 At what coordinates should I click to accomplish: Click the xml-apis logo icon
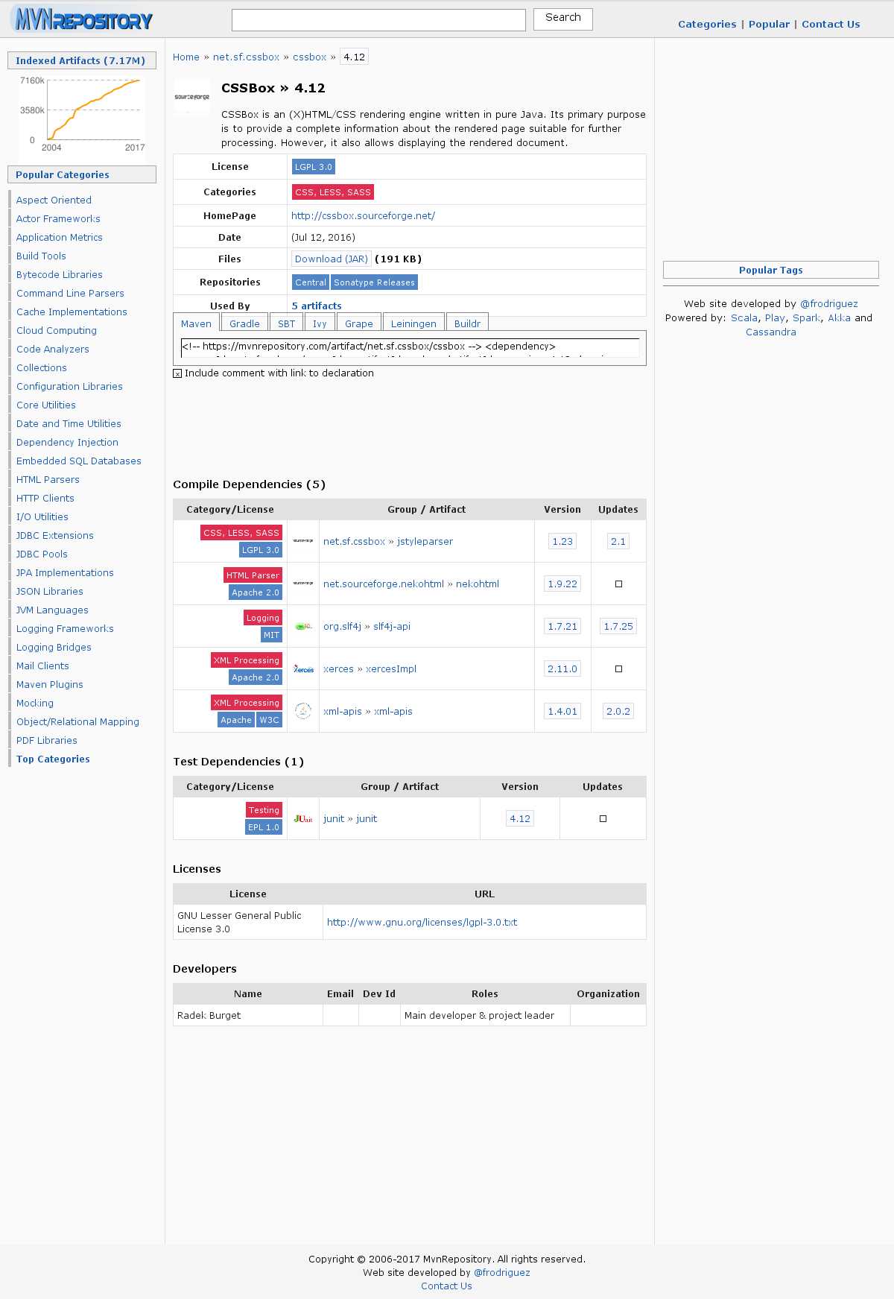pos(303,711)
